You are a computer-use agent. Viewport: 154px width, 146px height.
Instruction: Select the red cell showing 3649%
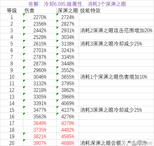(40, 123)
